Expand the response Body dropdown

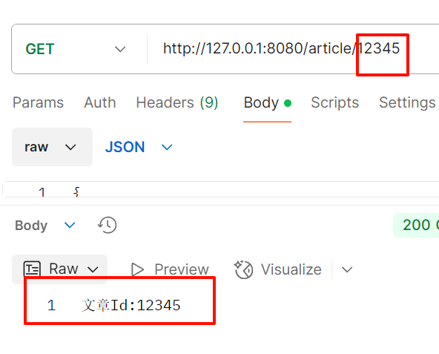pyautogui.click(x=45, y=226)
